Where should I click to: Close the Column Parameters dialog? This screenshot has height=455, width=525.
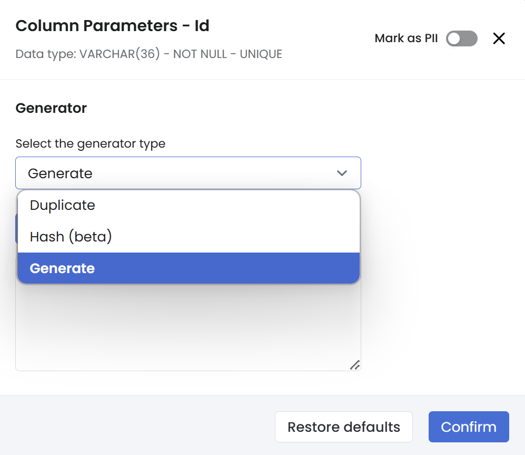point(499,38)
